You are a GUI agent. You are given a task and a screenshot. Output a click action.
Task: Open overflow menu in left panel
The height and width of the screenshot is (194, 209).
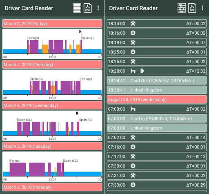98,8
